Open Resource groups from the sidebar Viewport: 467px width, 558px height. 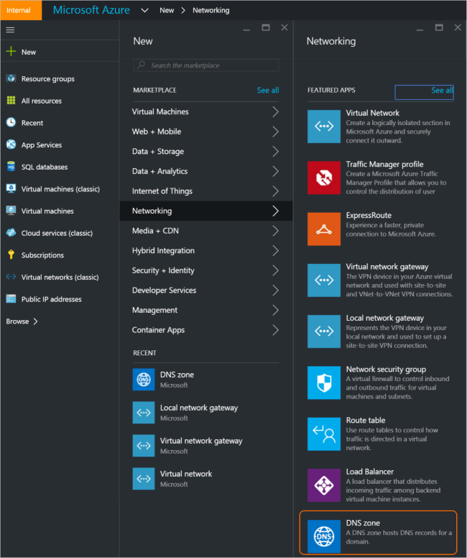coord(48,78)
